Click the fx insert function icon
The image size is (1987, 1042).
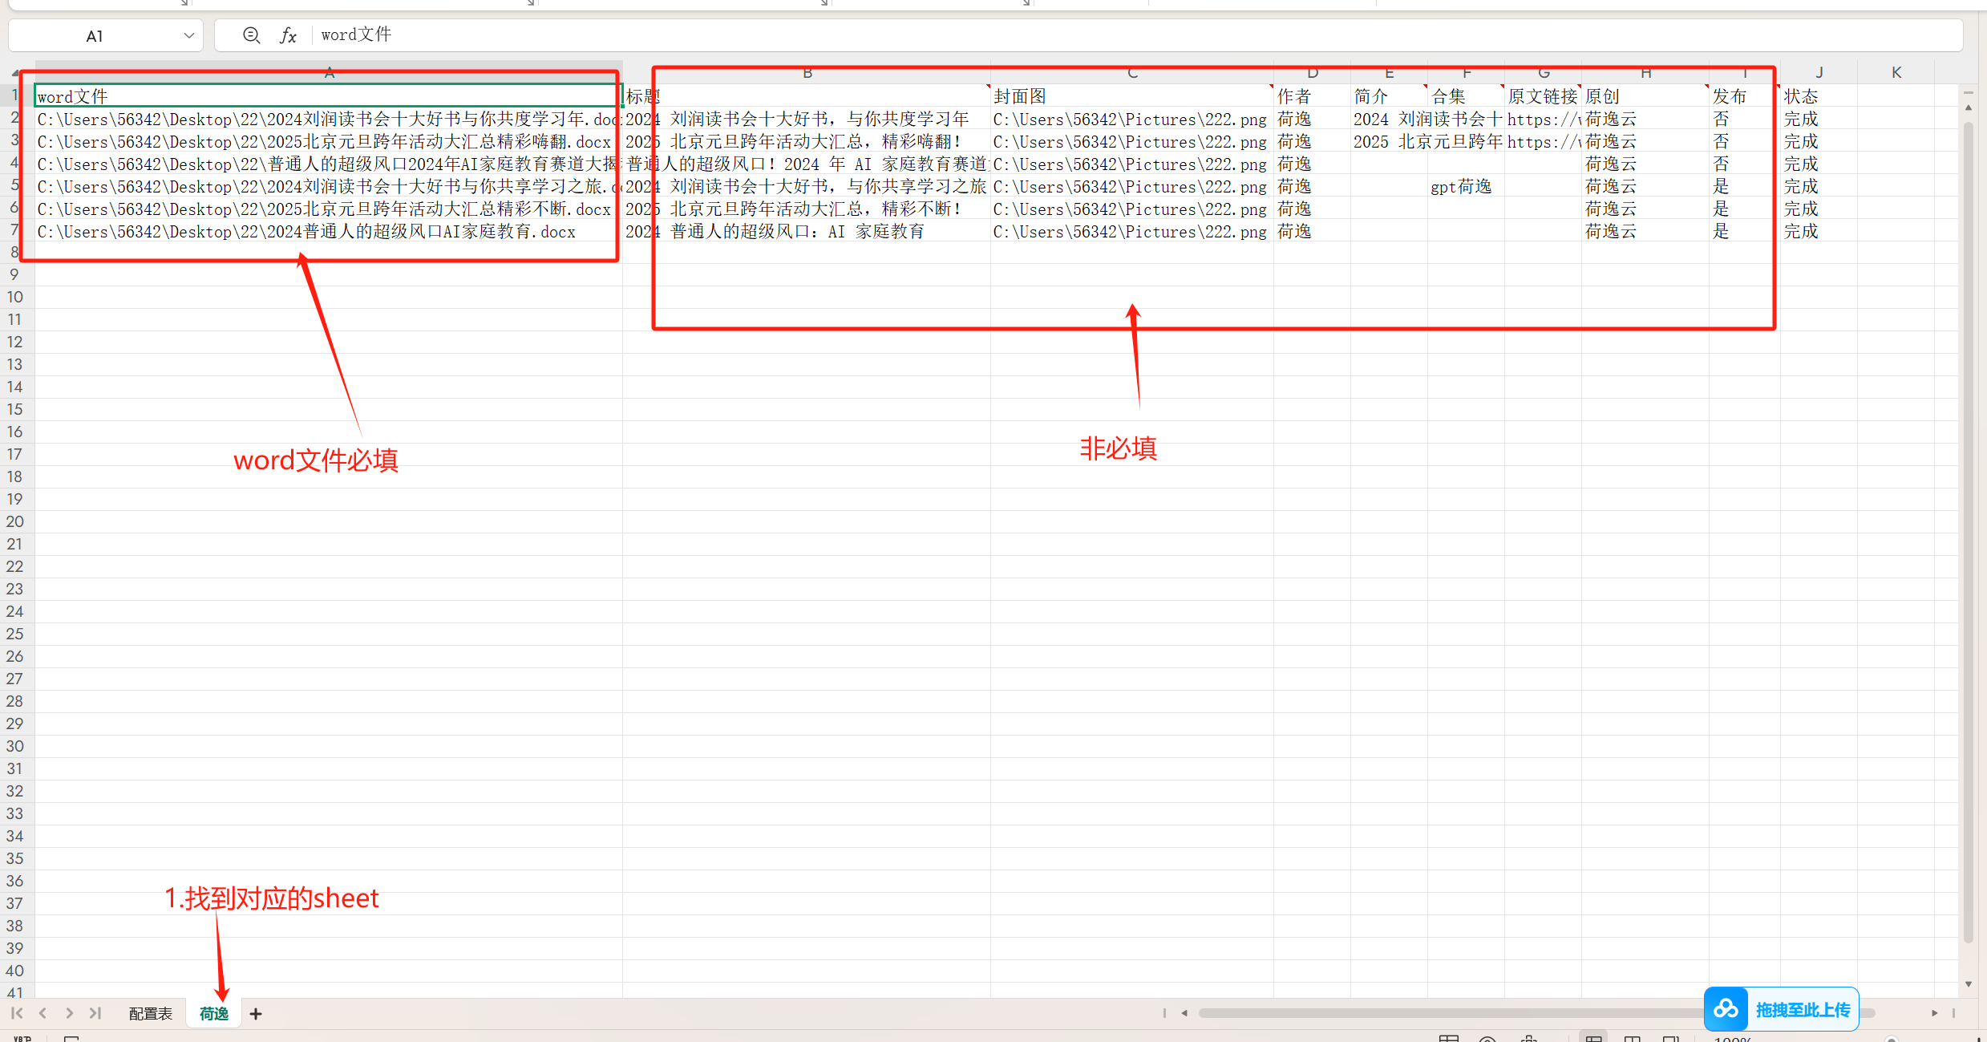[x=288, y=35]
